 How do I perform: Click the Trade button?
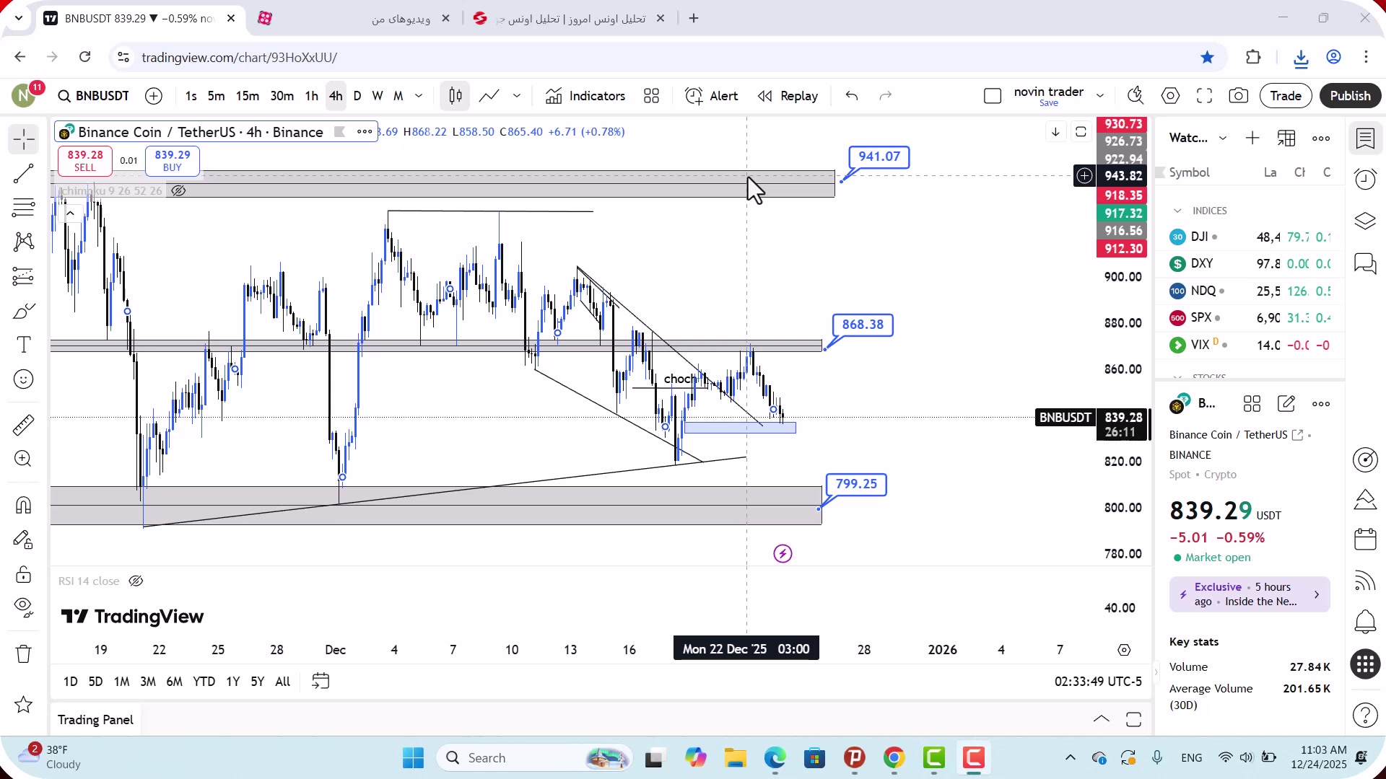pyautogui.click(x=1286, y=96)
